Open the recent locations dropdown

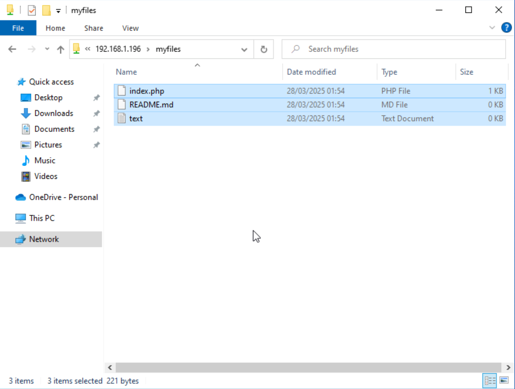[x=47, y=49]
